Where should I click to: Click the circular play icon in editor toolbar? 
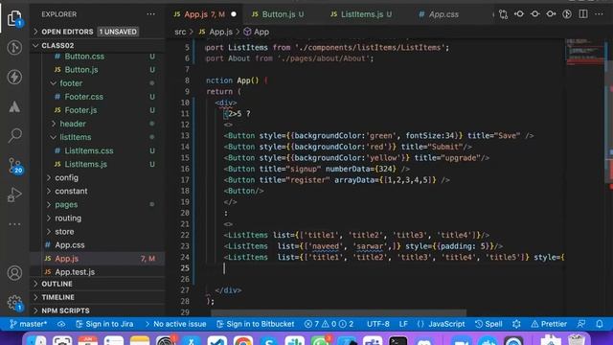click(x=567, y=14)
